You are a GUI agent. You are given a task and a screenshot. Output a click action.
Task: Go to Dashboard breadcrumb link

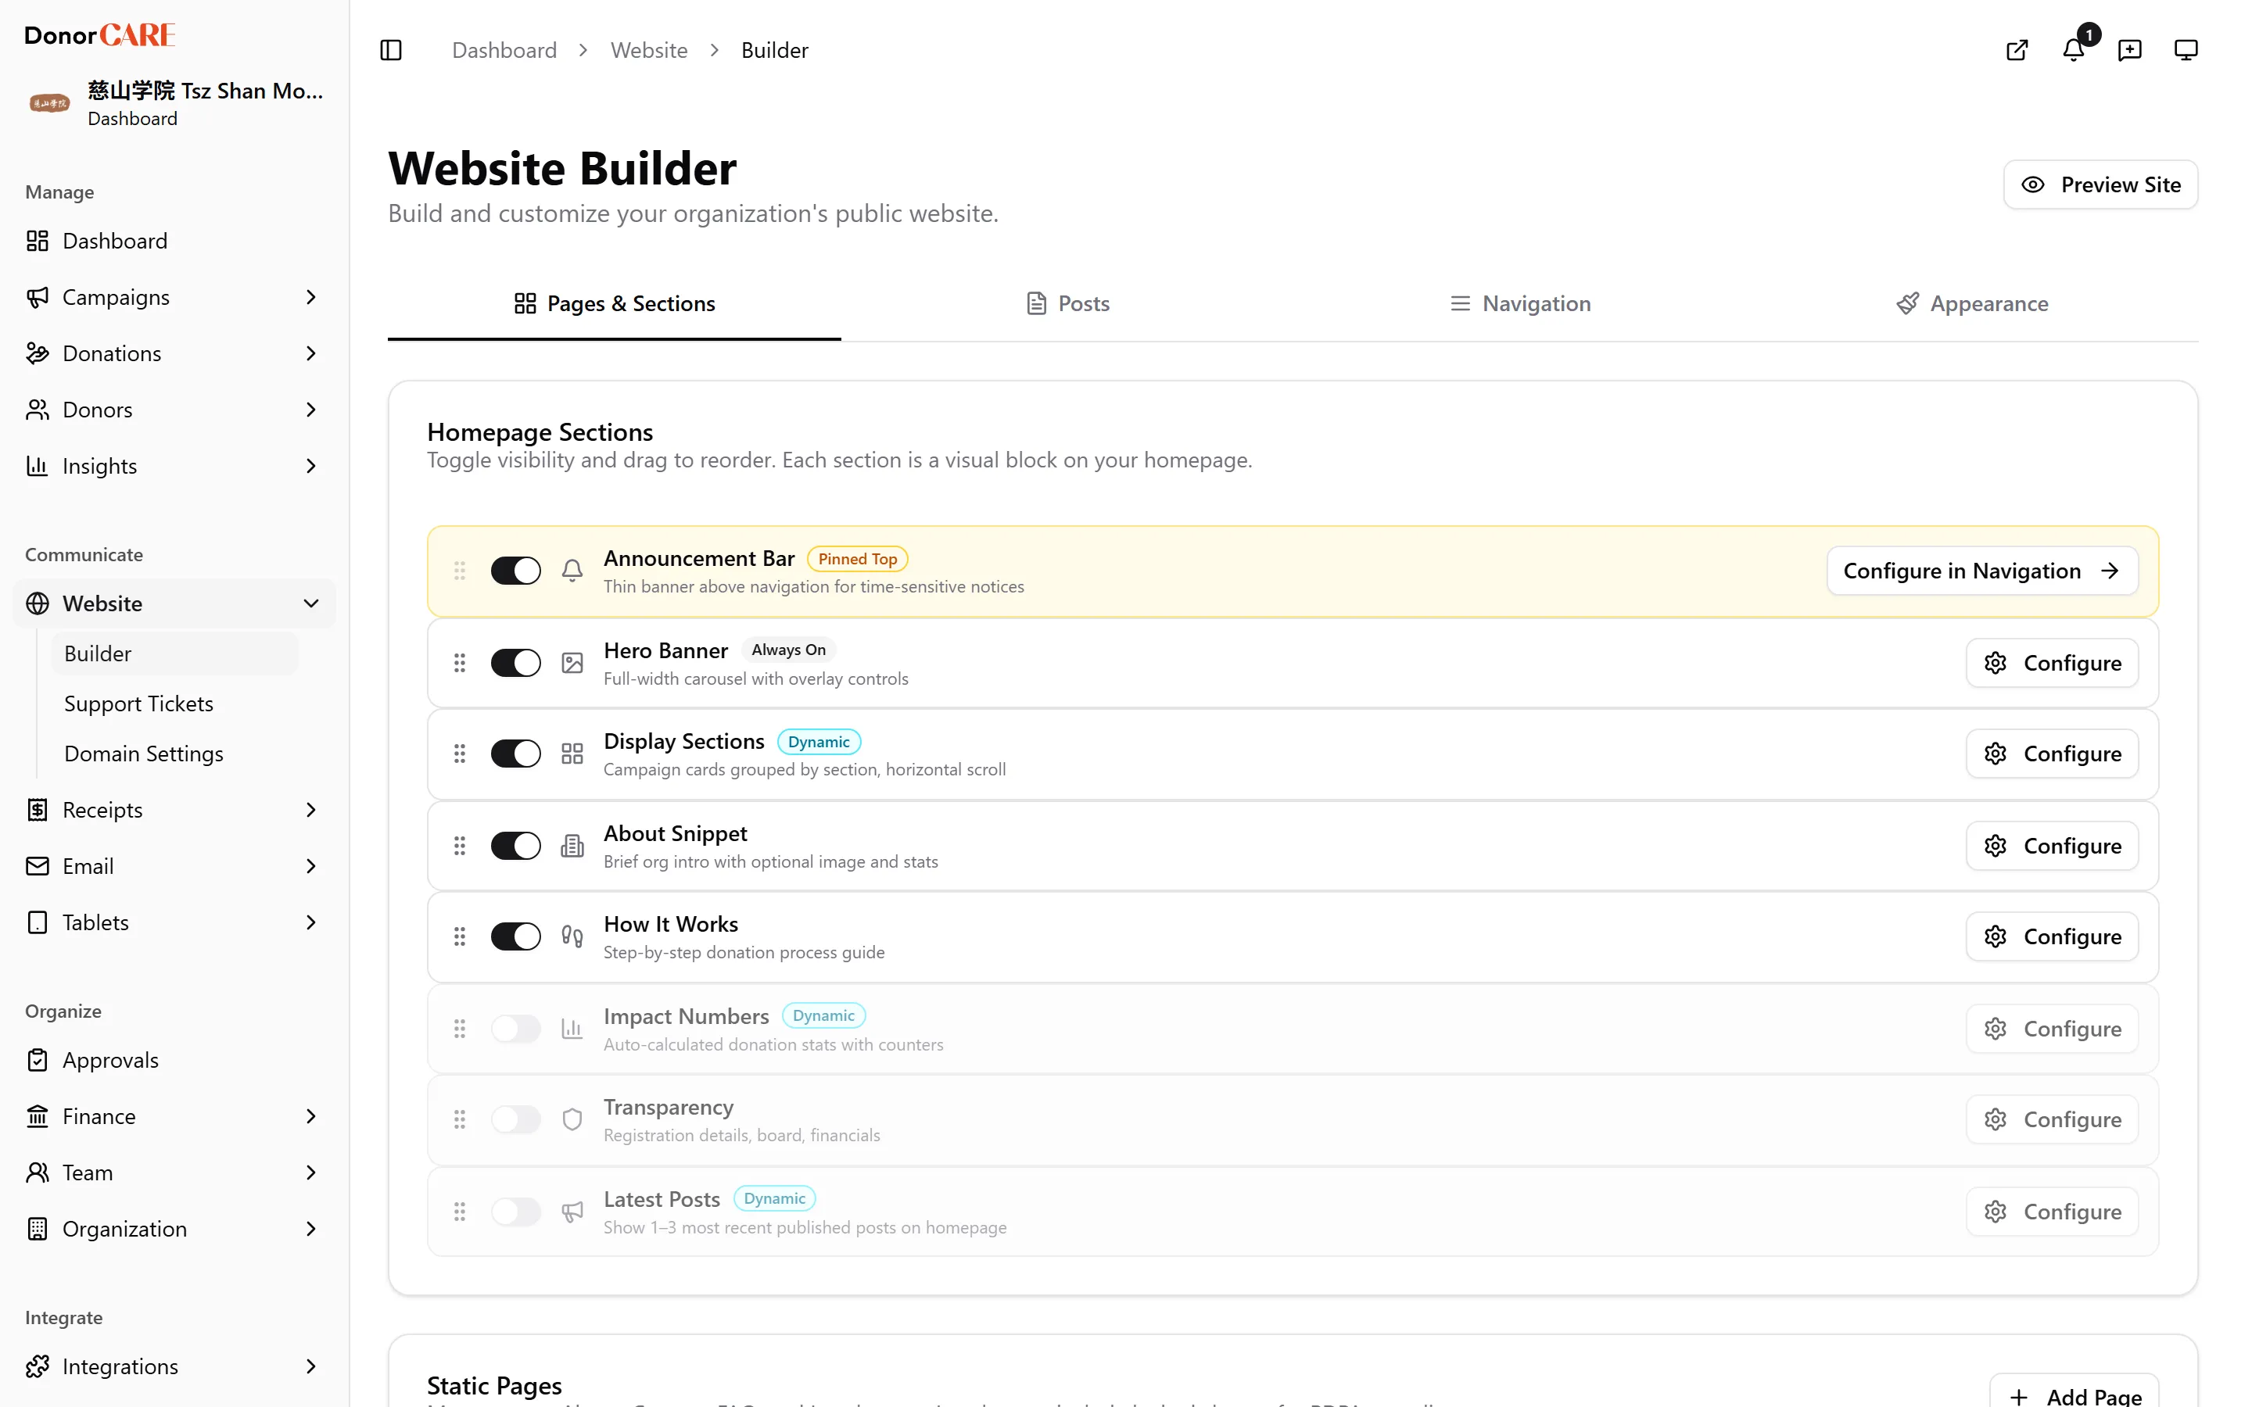pos(504,50)
